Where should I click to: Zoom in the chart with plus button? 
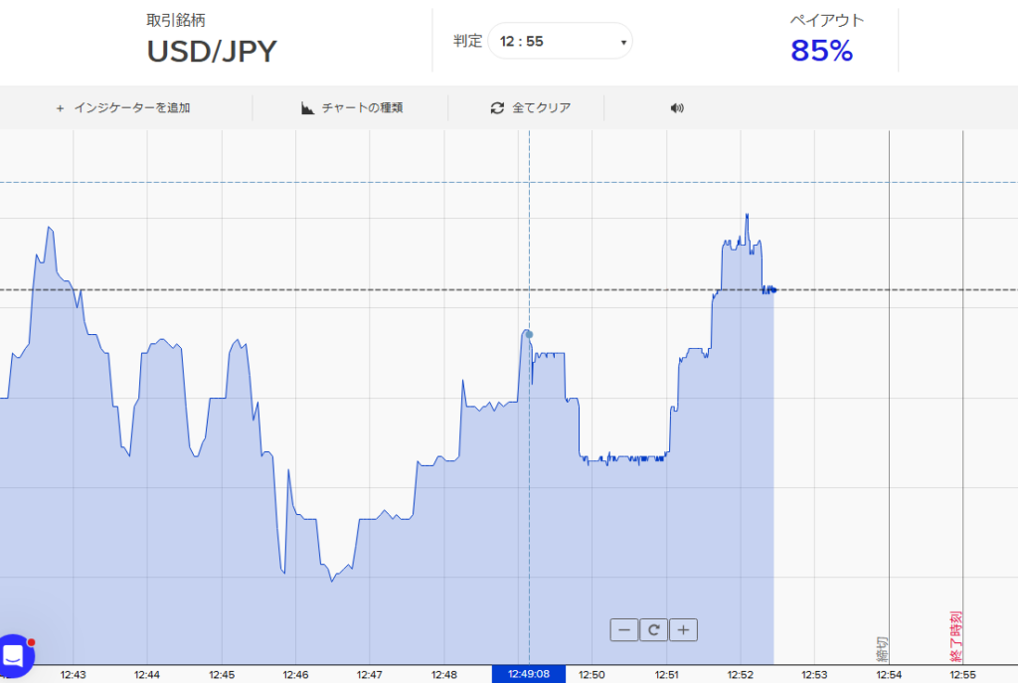[x=684, y=629]
